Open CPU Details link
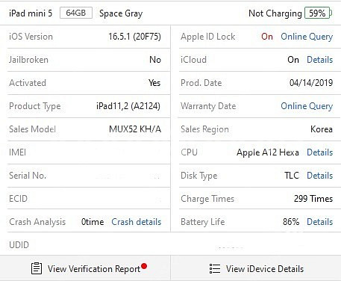Screen dimensions: 341x281 [x=319, y=152]
